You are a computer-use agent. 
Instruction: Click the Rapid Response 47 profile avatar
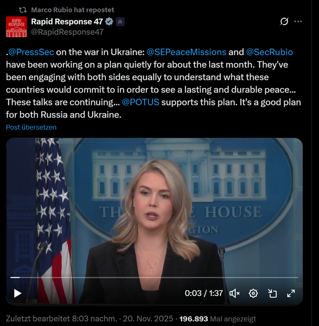(16, 27)
